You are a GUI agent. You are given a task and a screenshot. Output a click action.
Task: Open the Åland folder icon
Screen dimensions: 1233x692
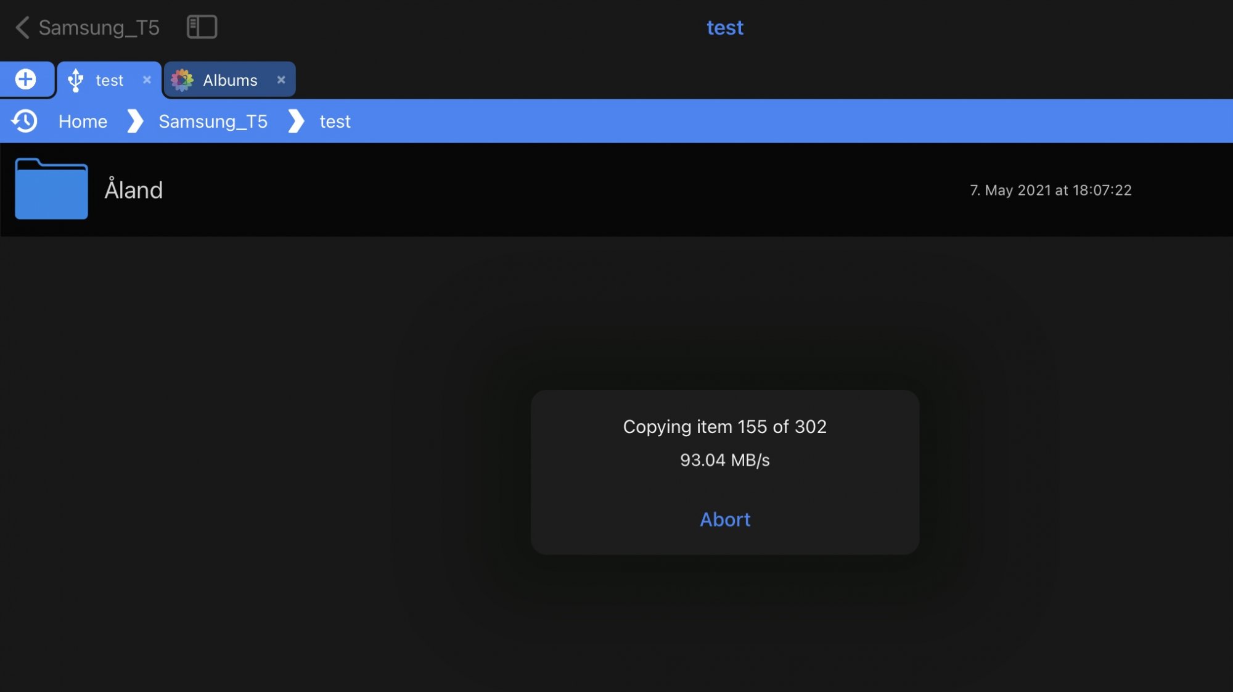pyautogui.click(x=51, y=189)
